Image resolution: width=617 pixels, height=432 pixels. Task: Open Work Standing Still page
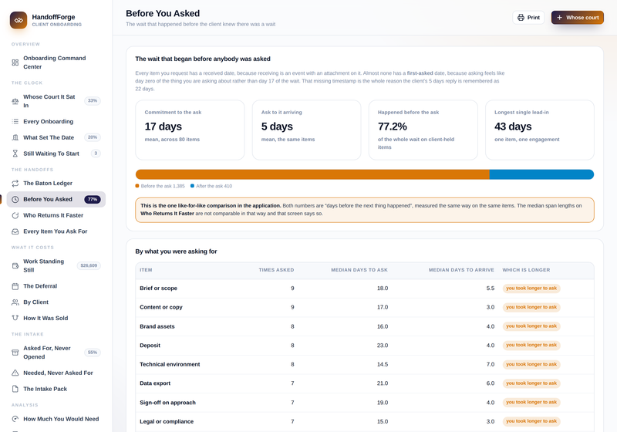coord(56,266)
